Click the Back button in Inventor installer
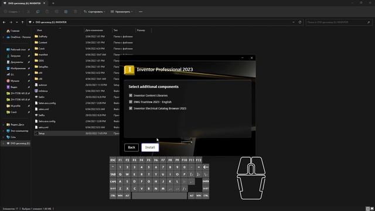 131,147
